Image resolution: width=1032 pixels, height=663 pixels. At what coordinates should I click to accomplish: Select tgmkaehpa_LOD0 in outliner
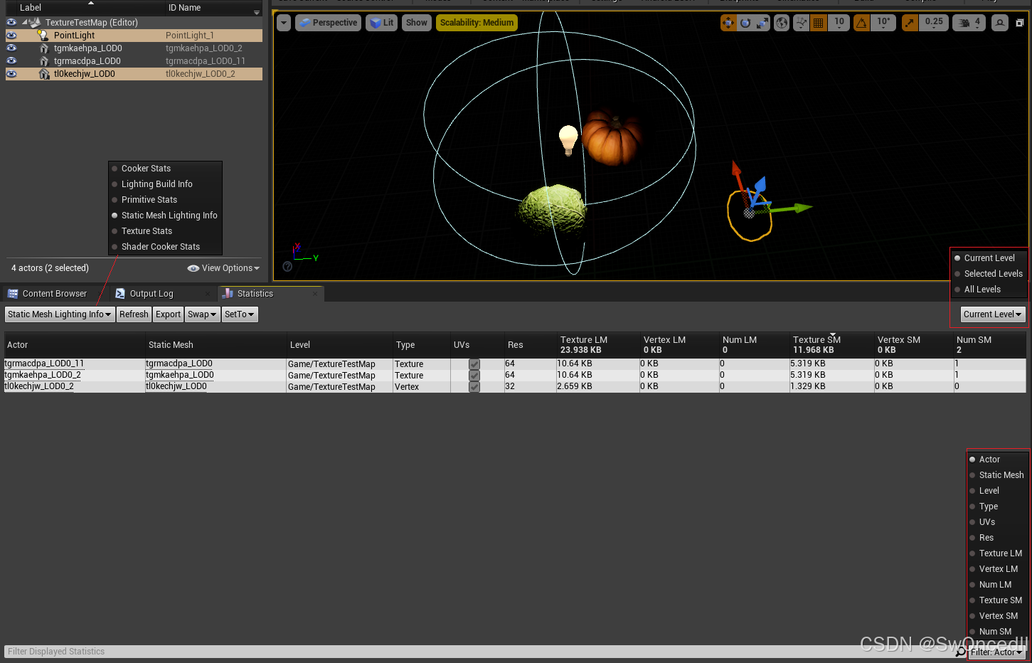[x=134, y=48]
